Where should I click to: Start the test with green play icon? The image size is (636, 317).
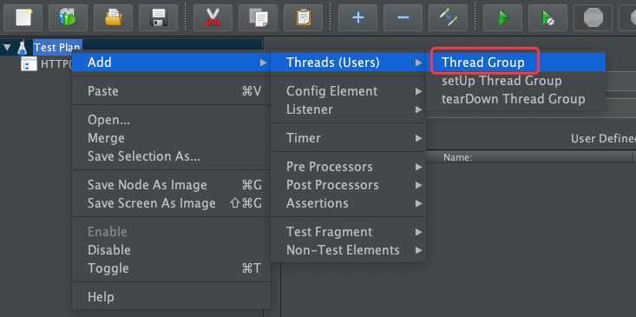point(503,18)
